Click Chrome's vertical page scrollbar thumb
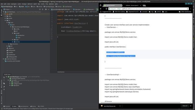The image size is (195, 110). click(192, 77)
